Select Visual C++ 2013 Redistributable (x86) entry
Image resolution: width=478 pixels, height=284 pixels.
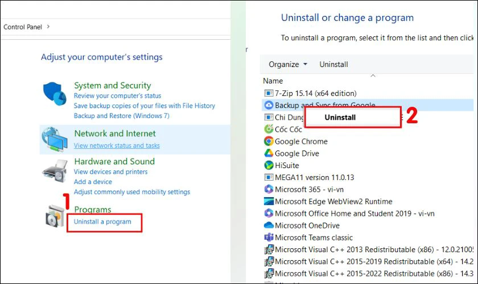point(374,249)
